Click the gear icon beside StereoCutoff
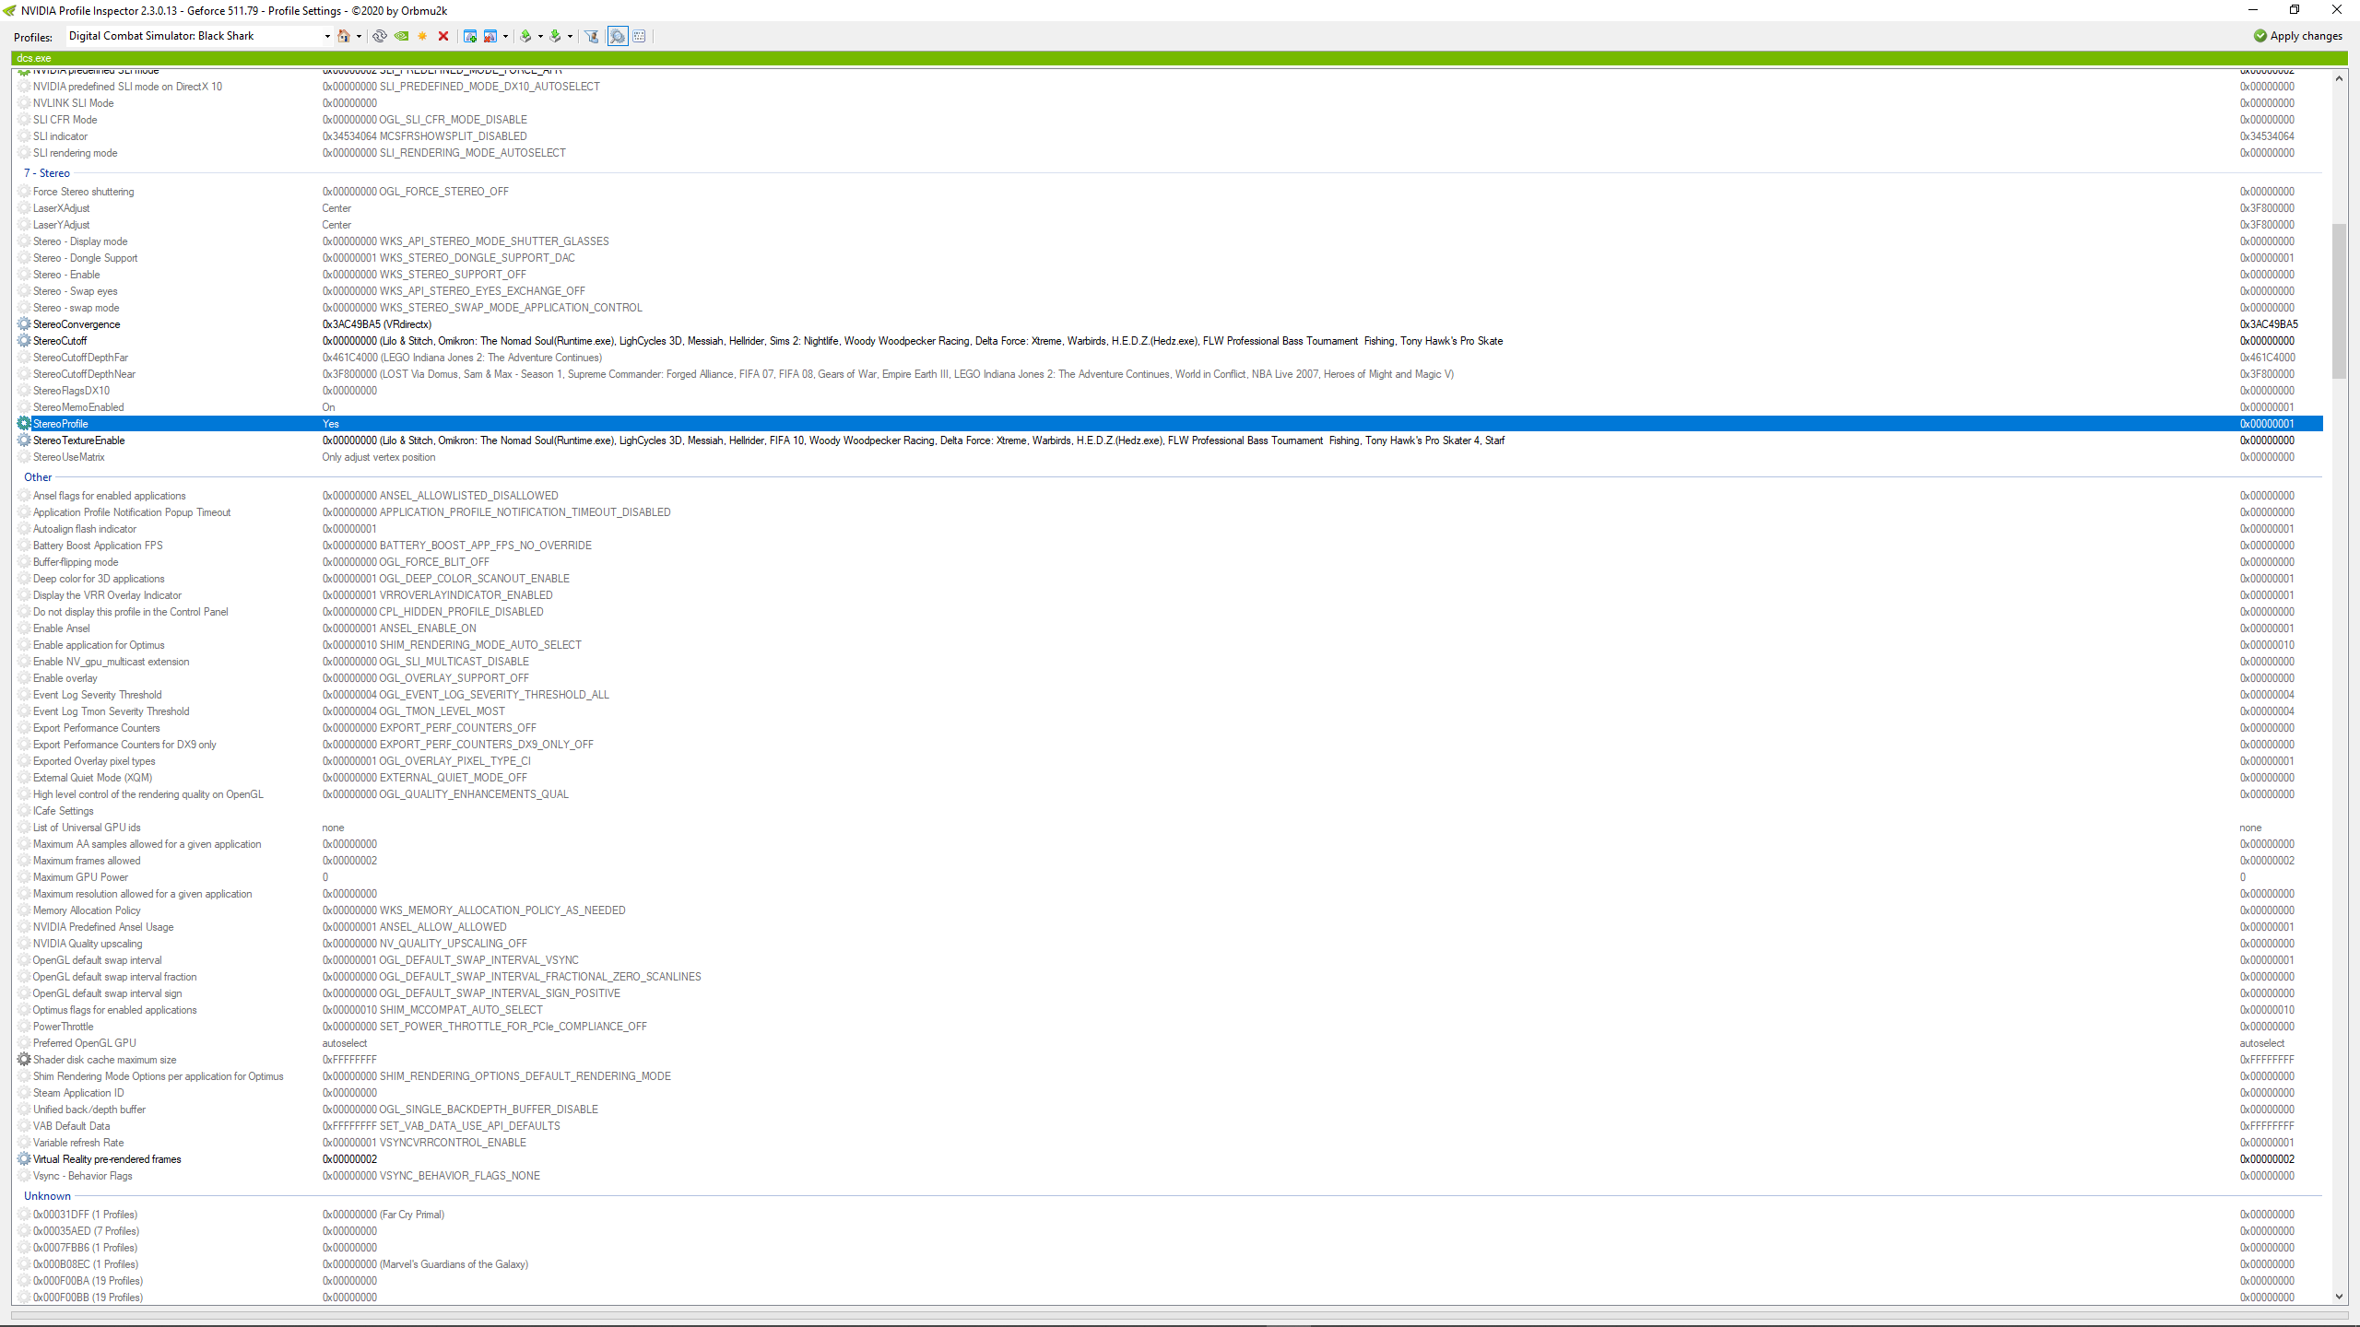The image size is (2360, 1327). [24, 341]
